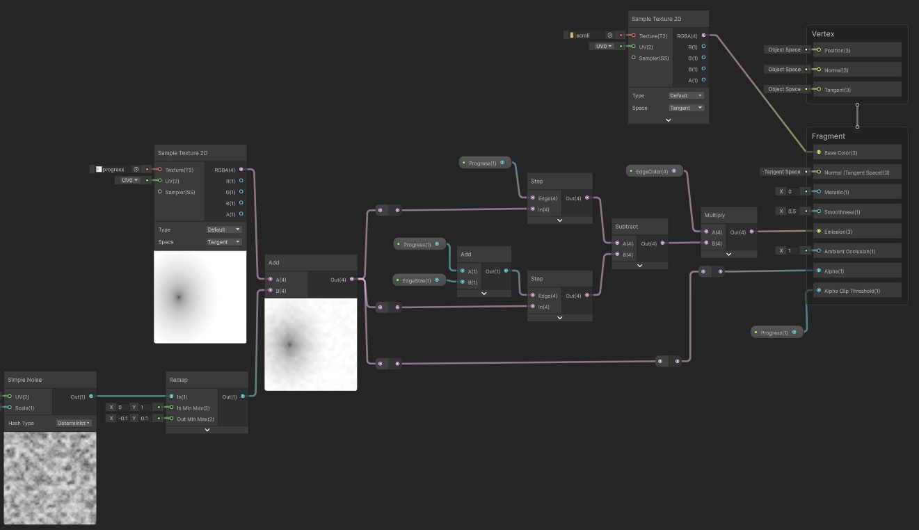This screenshot has height=530, width=919.
Task: Collapse the scroll Sample Texture 2D node chevron
Action: (x=669, y=120)
